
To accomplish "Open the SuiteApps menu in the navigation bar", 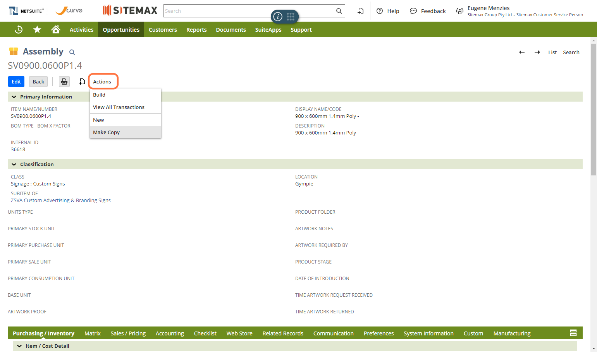I will pos(268,29).
